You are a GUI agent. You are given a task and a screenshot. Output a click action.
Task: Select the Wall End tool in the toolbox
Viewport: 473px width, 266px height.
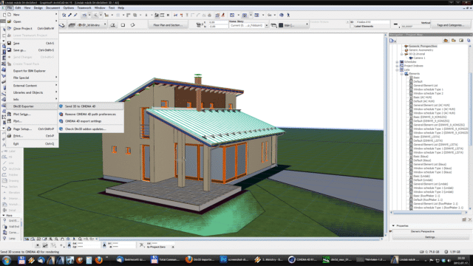pos(11,227)
